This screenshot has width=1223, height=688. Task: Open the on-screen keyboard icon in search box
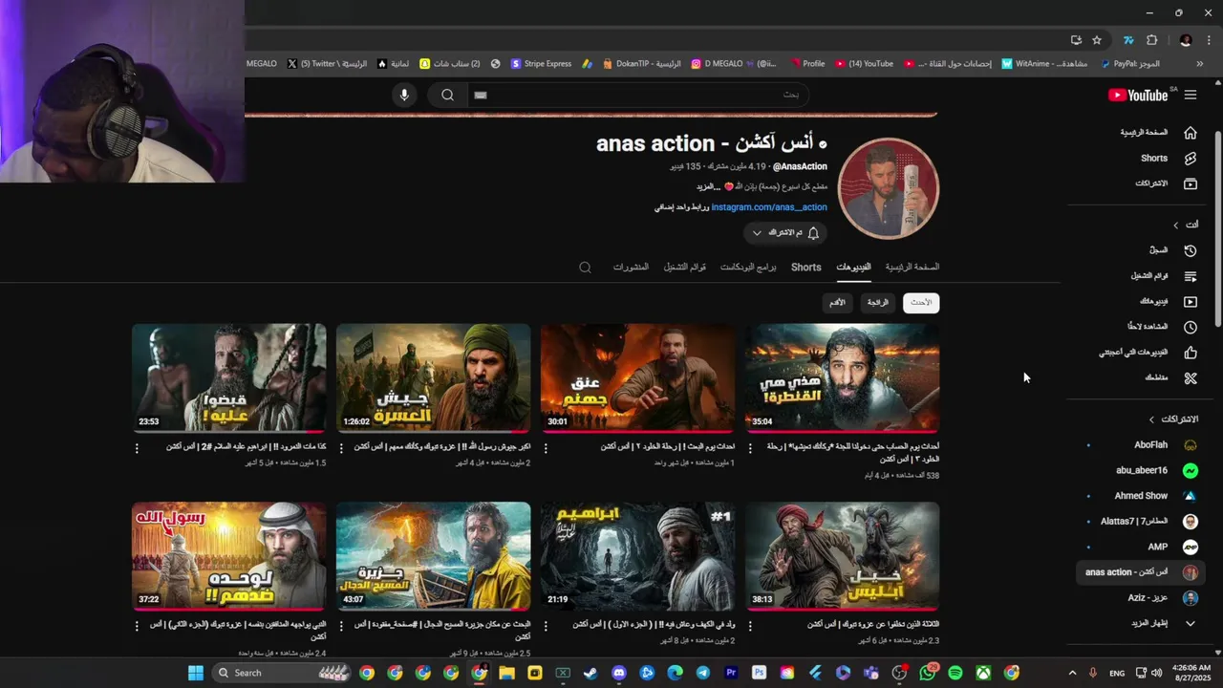(481, 95)
